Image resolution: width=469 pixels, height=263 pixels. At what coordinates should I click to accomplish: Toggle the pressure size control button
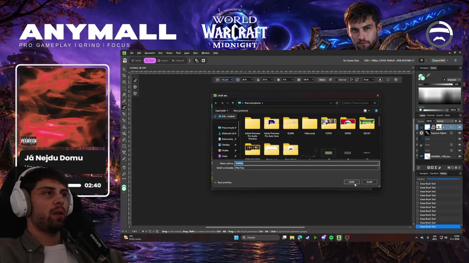click(380, 80)
